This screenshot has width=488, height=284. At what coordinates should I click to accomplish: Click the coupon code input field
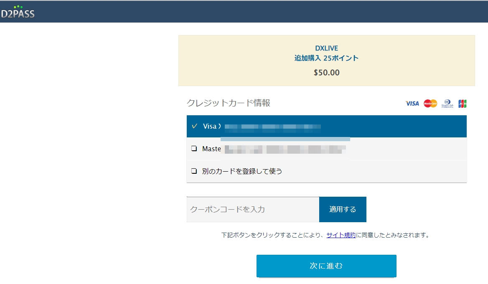pyautogui.click(x=251, y=209)
